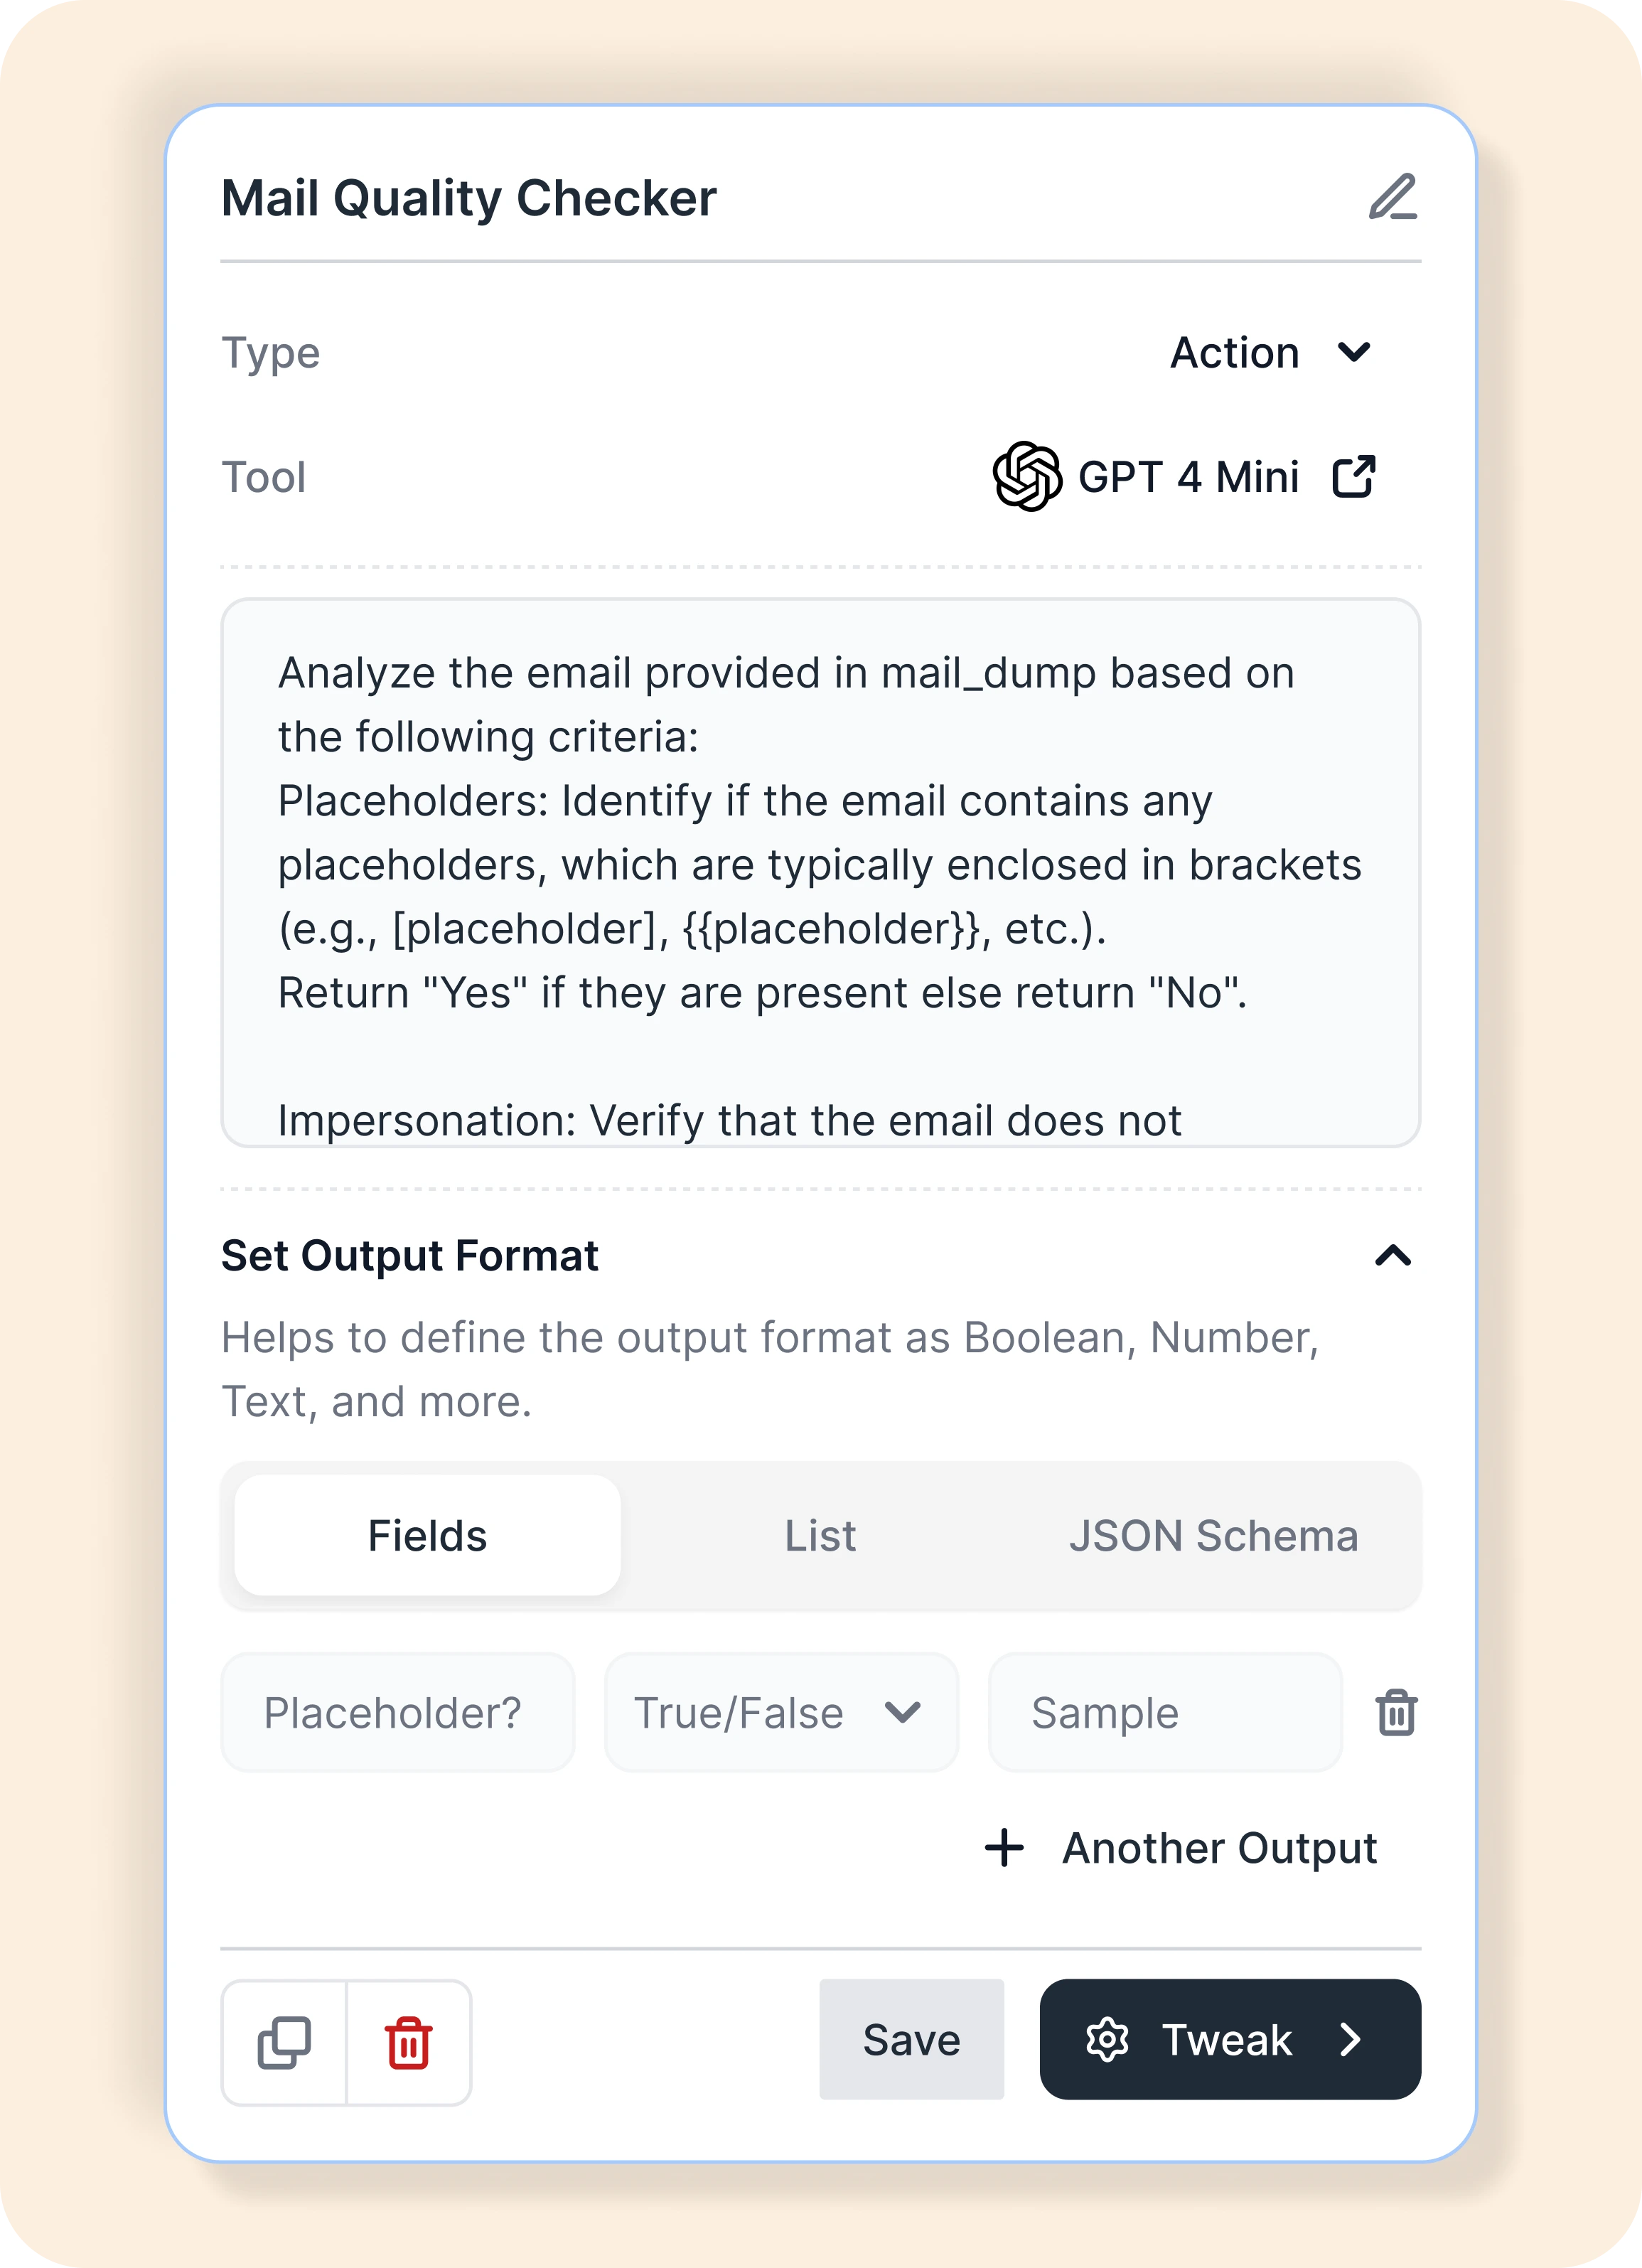Screen dimensions: 1642x2268
Task: Click the Placeholder? field name input
Action: pos(397,1713)
